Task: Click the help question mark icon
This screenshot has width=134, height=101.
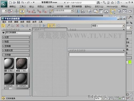Action: [x=118, y=2]
